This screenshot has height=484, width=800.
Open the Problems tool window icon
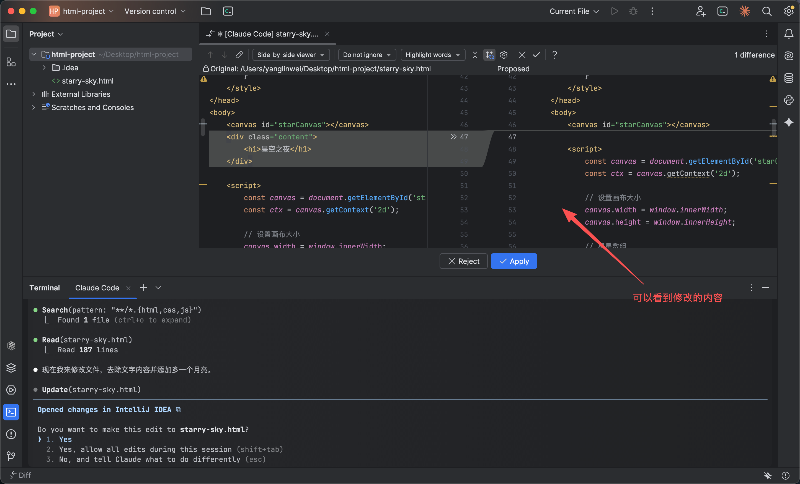point(11,434)
